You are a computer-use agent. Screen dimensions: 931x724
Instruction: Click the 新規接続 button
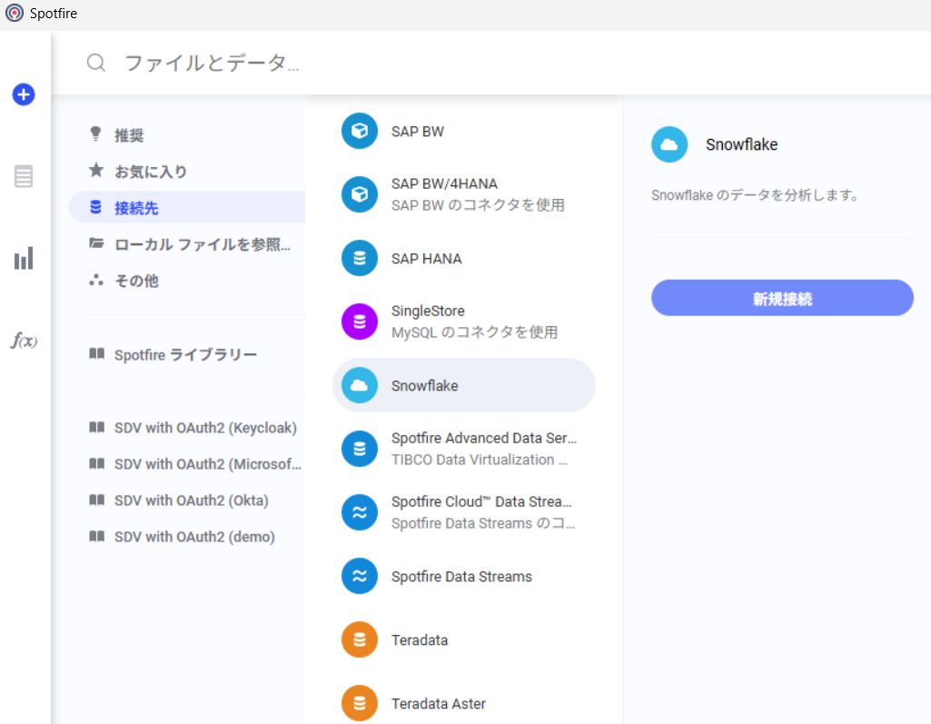(782, 298)
